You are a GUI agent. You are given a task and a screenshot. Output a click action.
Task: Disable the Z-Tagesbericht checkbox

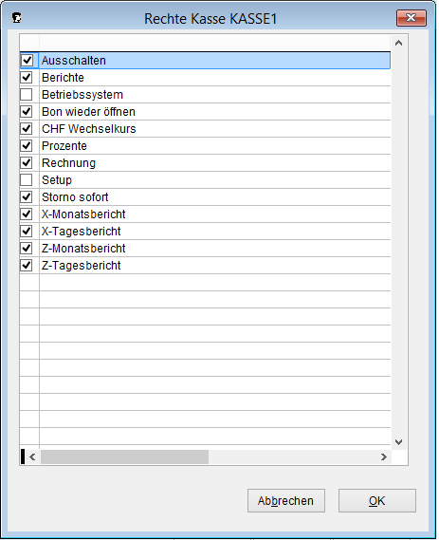[27, 265]
